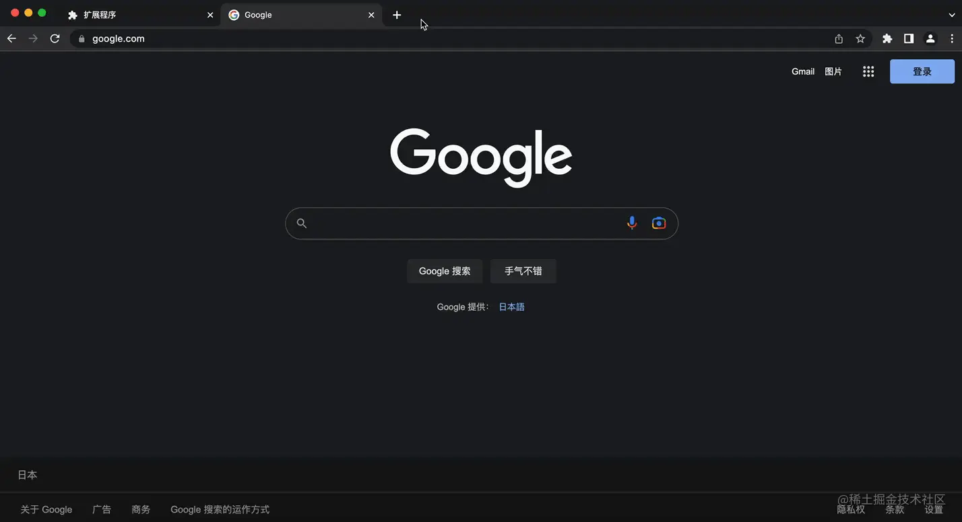This screenshot has height=522, width=962.
Task: Open the Gmail link
Action: tap(803, 71)
